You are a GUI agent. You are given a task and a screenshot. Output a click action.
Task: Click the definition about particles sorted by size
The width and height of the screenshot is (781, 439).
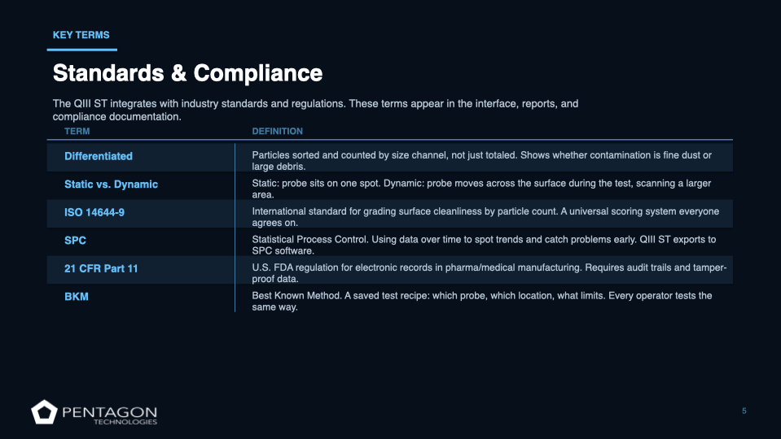[x=481, y=160]
